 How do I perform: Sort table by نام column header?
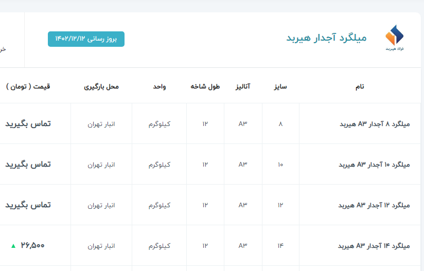point(360,86)
